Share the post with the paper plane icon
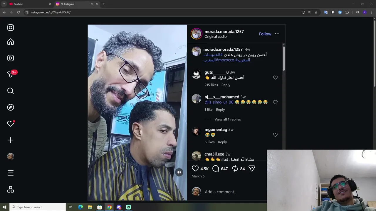Image resolution: width=376 pixels, height=211 pixels. tap(252, 169)
